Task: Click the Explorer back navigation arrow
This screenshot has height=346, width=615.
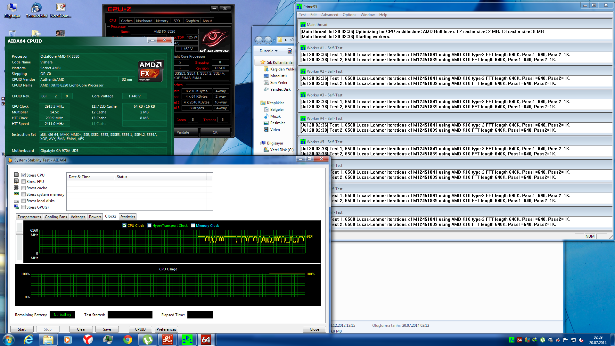Action: click(x=259, y=40)
